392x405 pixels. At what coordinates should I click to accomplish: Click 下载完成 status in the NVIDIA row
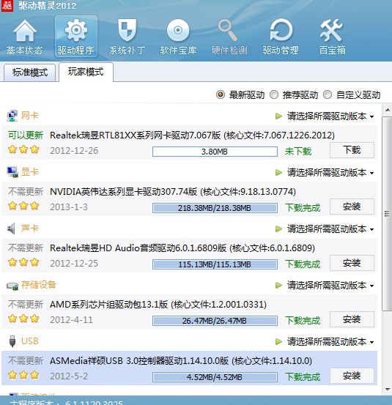coord(303,208)
